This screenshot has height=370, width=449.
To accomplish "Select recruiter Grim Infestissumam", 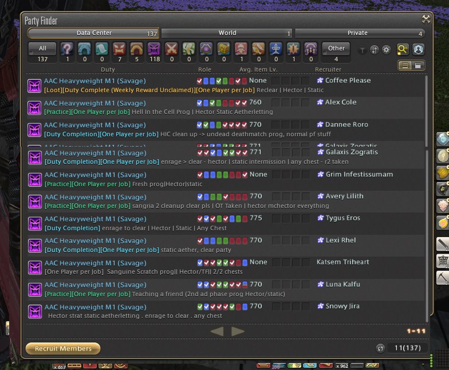I will [359, 174].
